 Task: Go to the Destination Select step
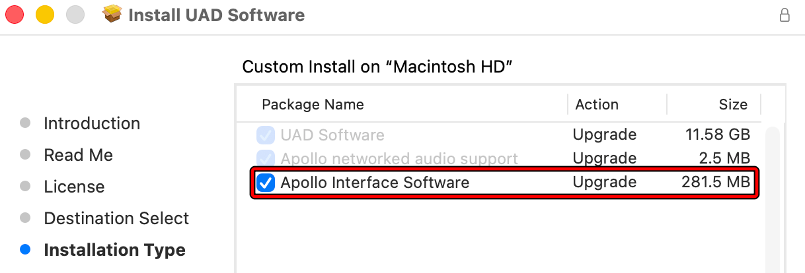(116, 218)
